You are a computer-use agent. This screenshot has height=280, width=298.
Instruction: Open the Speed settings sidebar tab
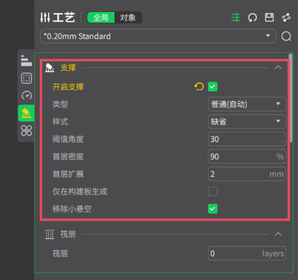pos(26,95)
